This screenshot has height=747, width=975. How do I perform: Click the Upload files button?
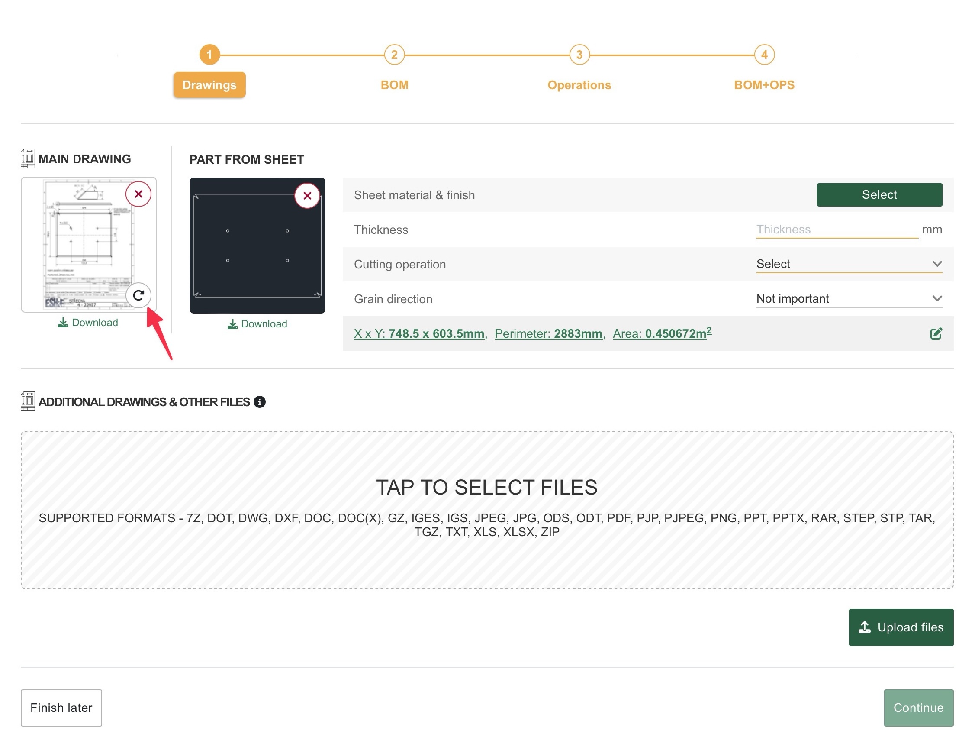901,627
